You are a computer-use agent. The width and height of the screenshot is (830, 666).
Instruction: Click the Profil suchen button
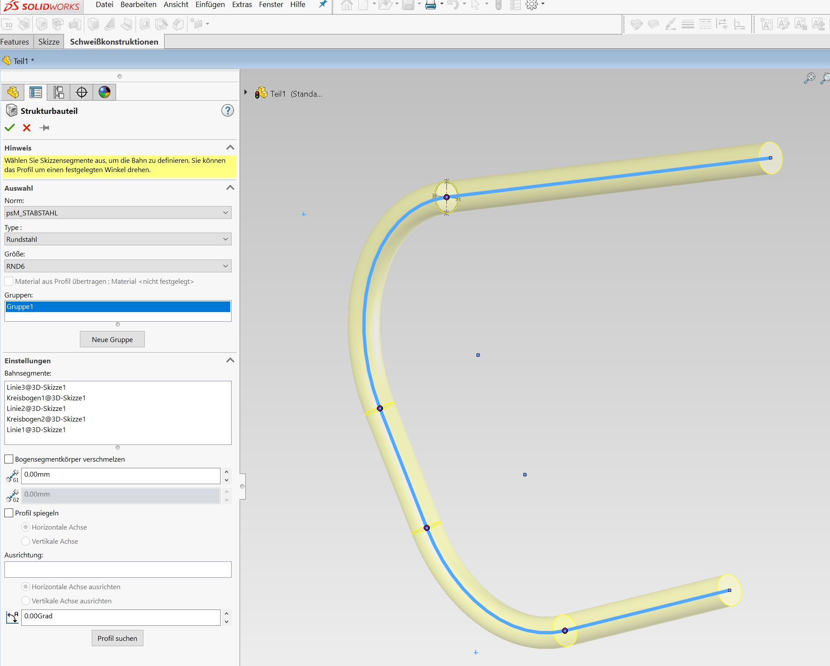click(117, 638)
